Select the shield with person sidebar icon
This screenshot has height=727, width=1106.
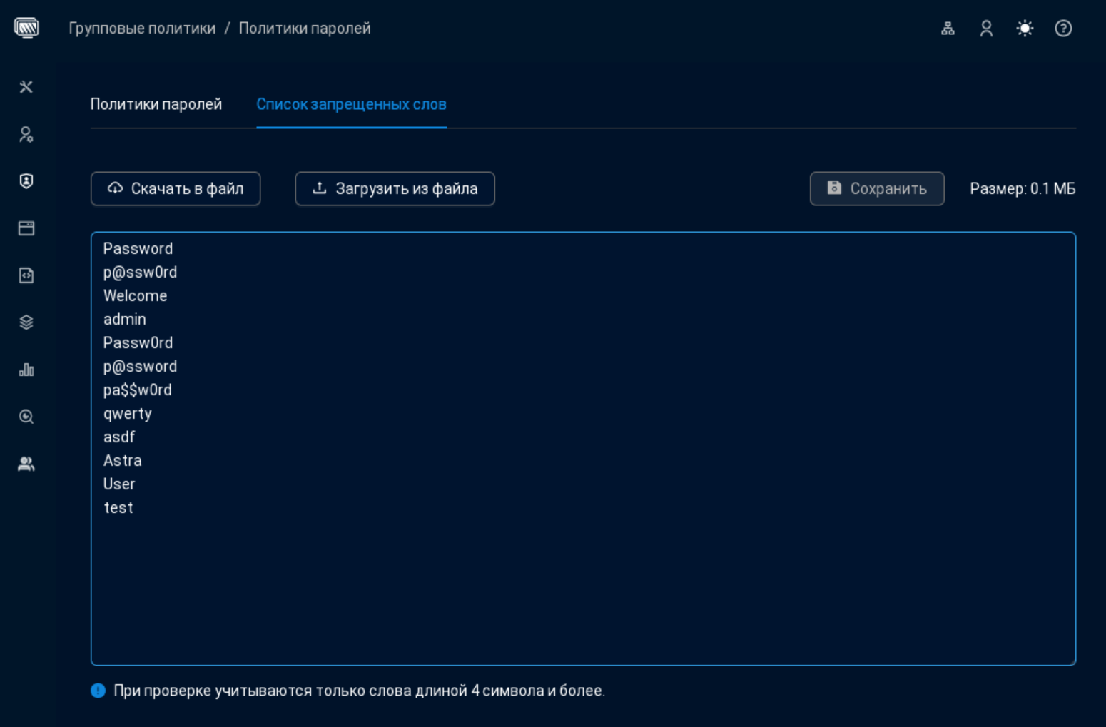click(x=26, y=181)
